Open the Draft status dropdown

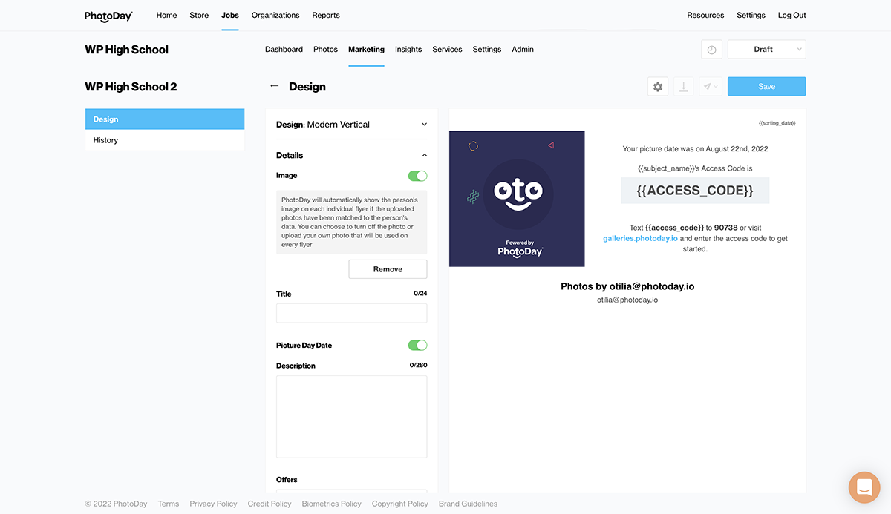coord(767,50)
